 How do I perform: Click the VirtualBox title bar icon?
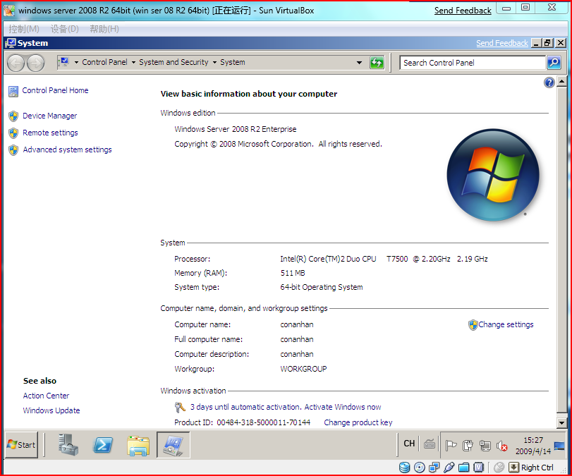(x=9, y=10)
